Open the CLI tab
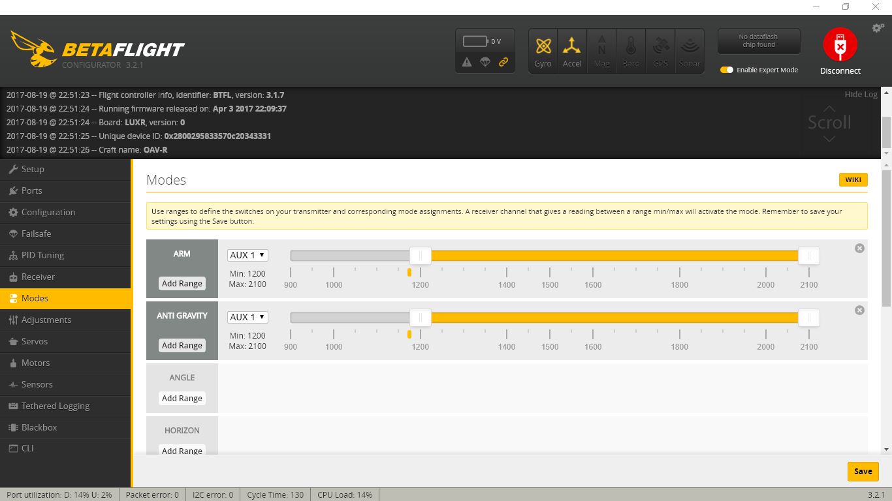This screenshot has width=892, height=501. click(x=65, y=448)
